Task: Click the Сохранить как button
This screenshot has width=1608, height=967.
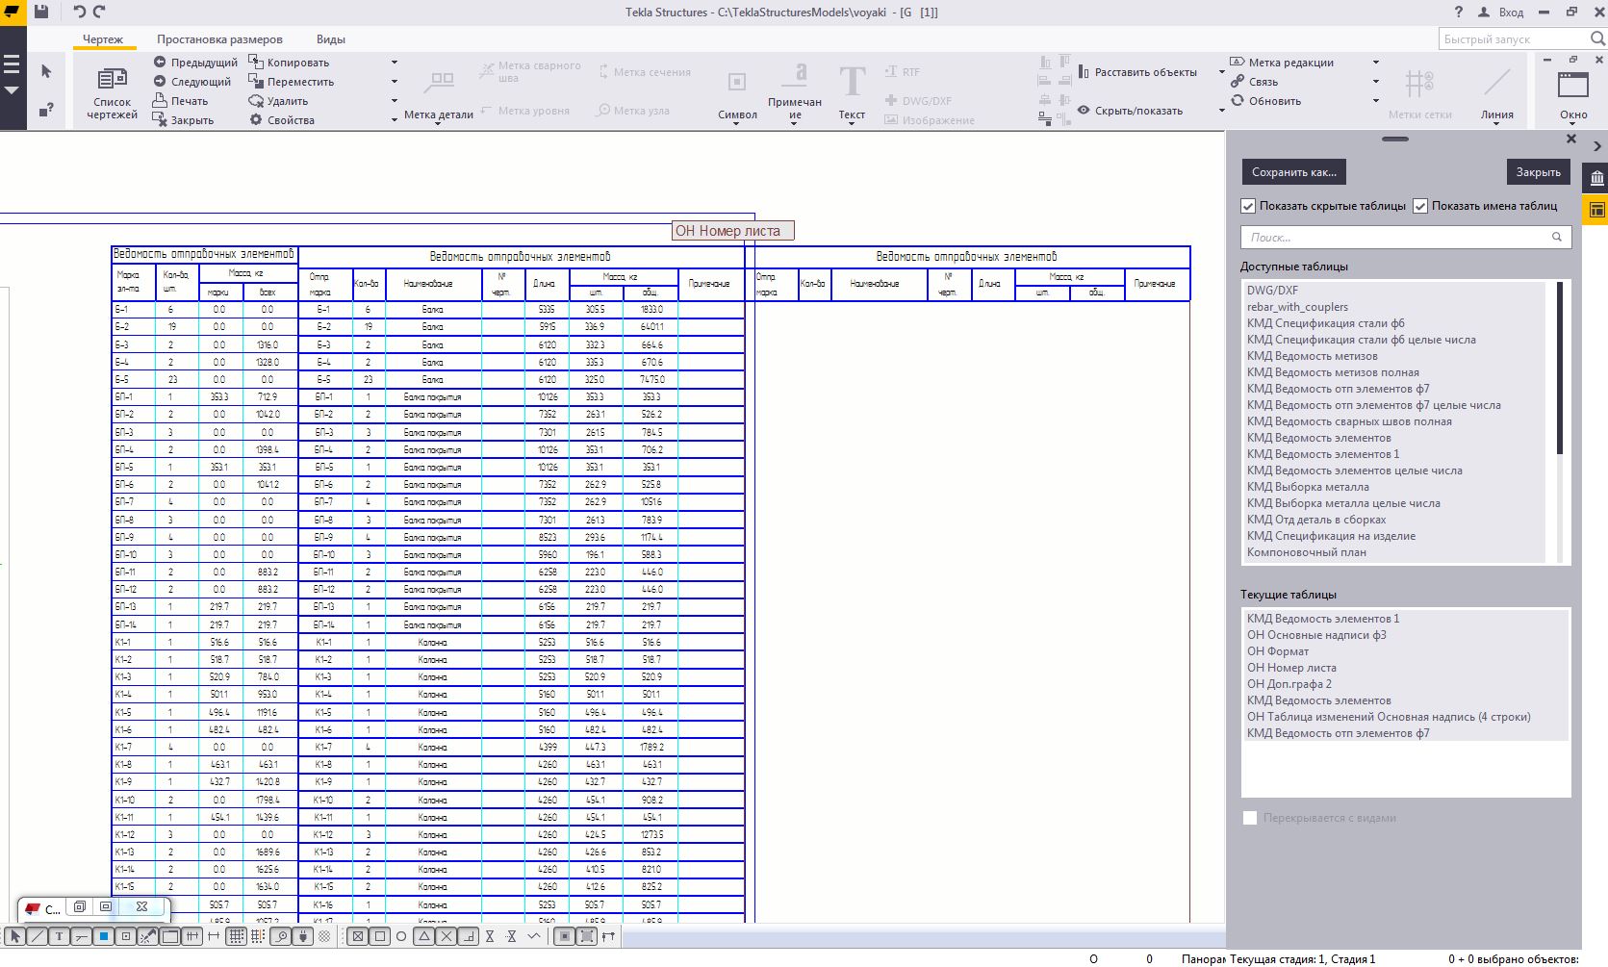Action: coord(1293,172)
